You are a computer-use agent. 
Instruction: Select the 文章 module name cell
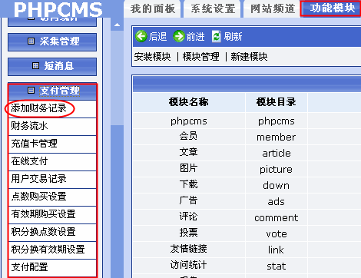[x=189, y=152]
